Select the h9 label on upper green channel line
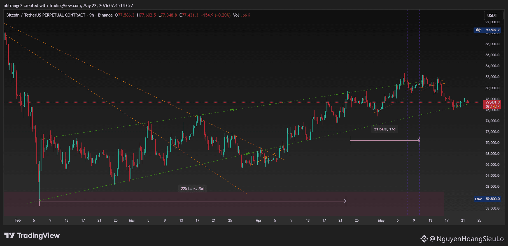508x246 pixels. 232,110
